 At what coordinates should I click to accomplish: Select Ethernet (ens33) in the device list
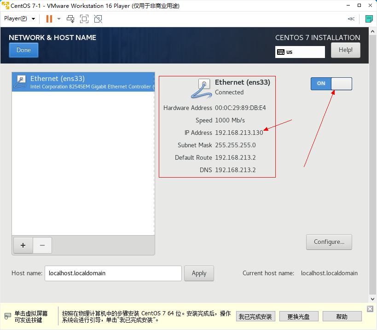[x=83, y=82]
